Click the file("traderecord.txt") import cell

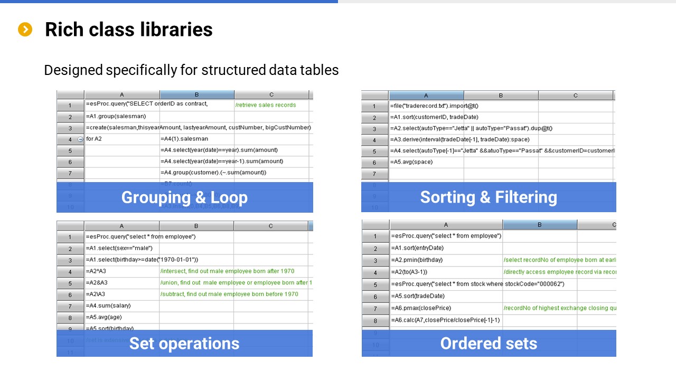coord(426,106)
